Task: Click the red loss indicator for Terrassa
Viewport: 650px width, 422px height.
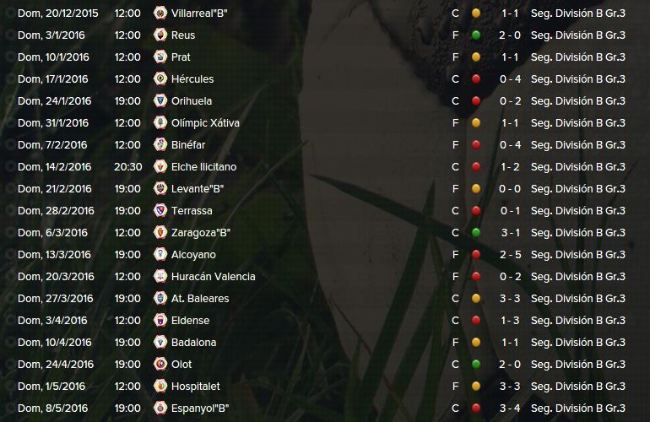Action: (x=476, y=211)
